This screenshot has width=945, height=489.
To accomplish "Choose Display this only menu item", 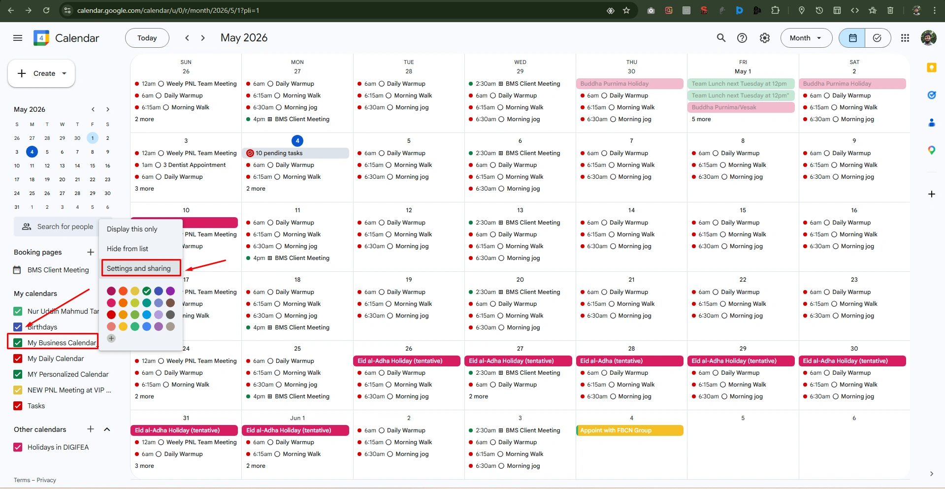I will 141,229.
